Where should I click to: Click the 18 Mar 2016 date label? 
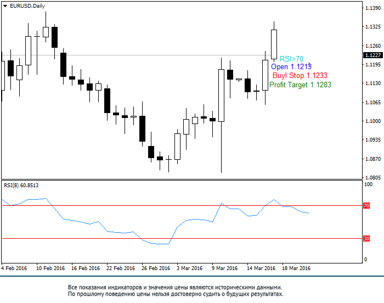[x=296, y=268]
